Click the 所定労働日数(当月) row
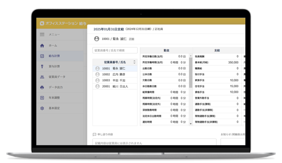 [x=165, y=56]
